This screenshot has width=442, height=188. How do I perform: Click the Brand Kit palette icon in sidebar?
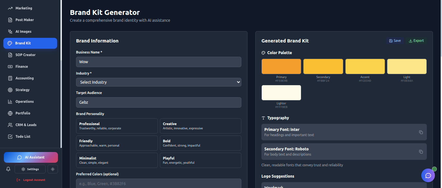(x=10, y=43)
